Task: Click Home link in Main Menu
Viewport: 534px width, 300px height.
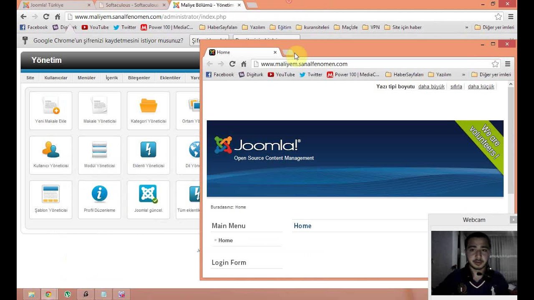Action: pyautogui.click(x=226, y=240)
